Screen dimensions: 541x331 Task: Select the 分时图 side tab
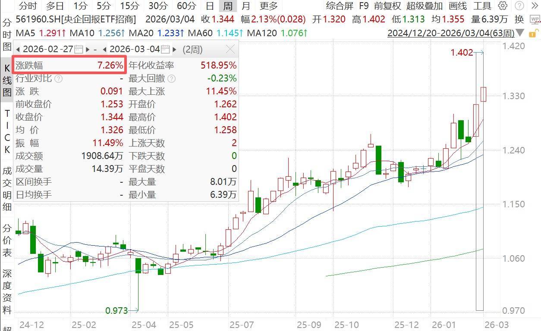(7, 34)
